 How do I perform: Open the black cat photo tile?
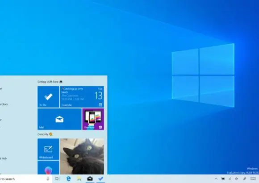[82, 156]
